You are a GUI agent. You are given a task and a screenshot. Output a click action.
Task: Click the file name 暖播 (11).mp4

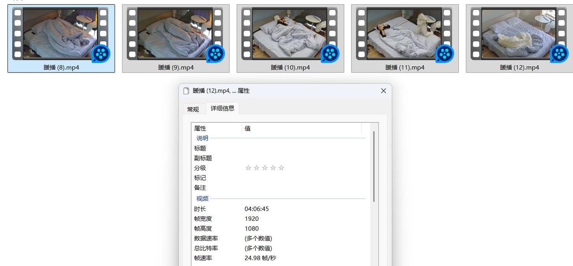405,67
